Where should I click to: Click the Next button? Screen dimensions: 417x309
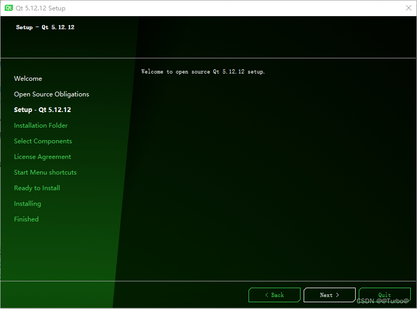pos(330,295)
